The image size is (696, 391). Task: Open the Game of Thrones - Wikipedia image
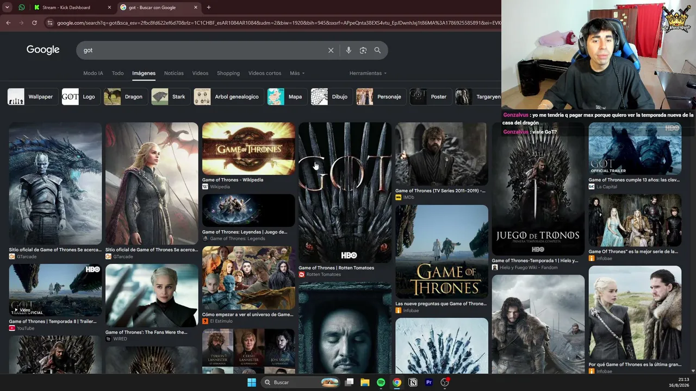click(x=248, y=148)
